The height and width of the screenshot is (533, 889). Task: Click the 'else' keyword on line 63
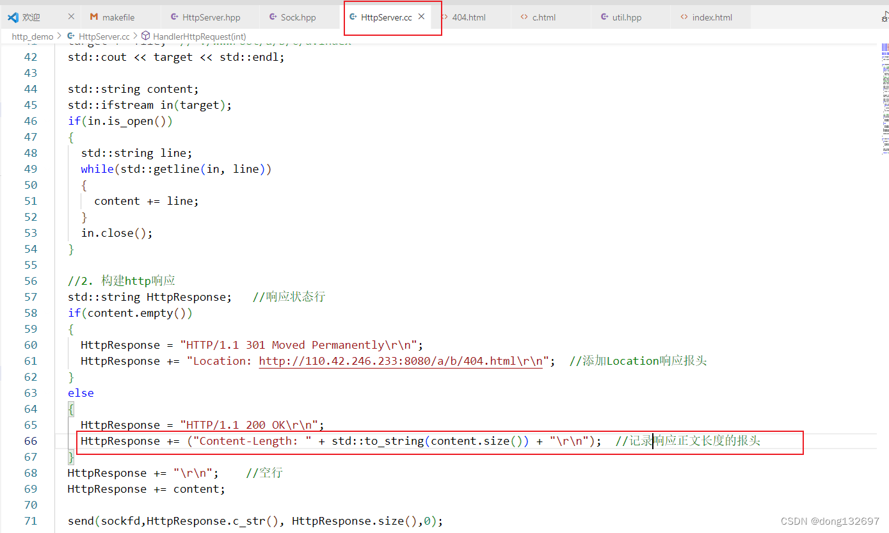click(x=81, y=393)
